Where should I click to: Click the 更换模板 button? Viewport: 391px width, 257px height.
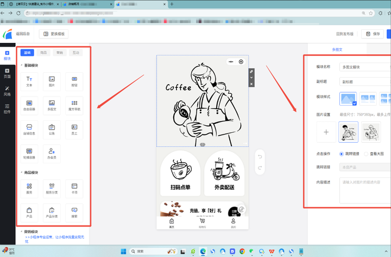point(54,34)
